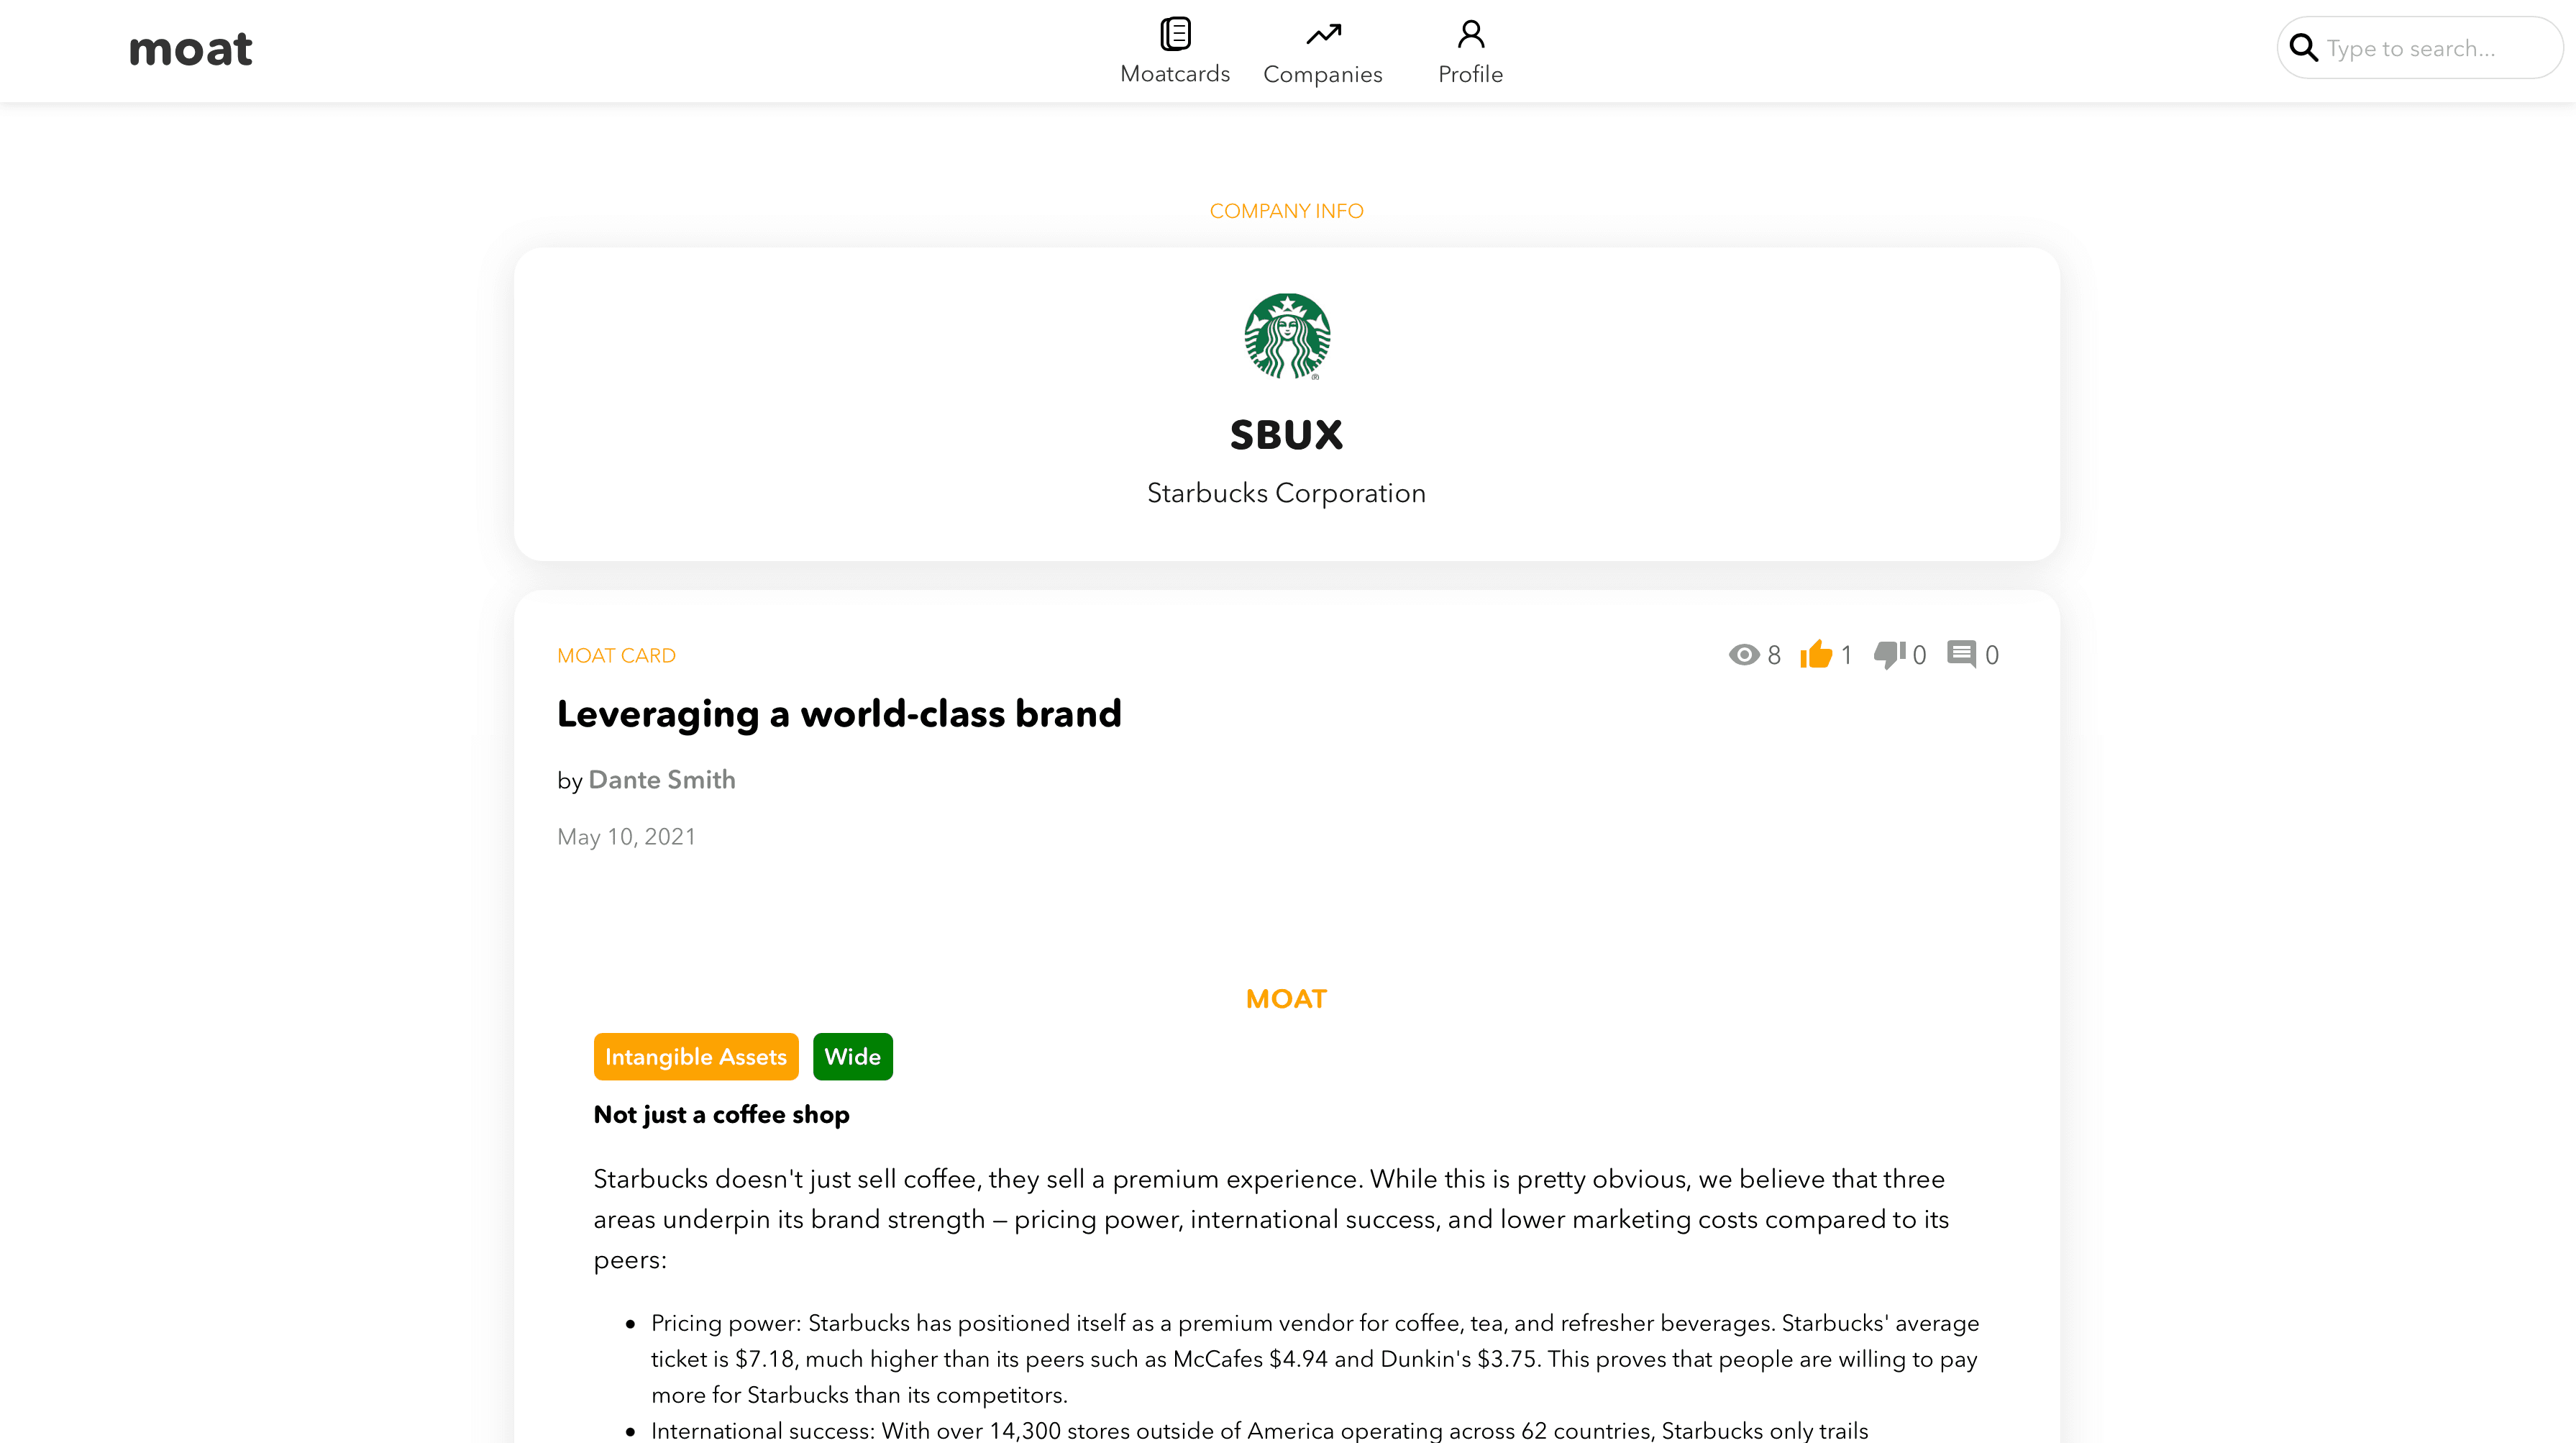Click the orange MOAT section heading
2576x1443 pixels.
(1287, 999)
